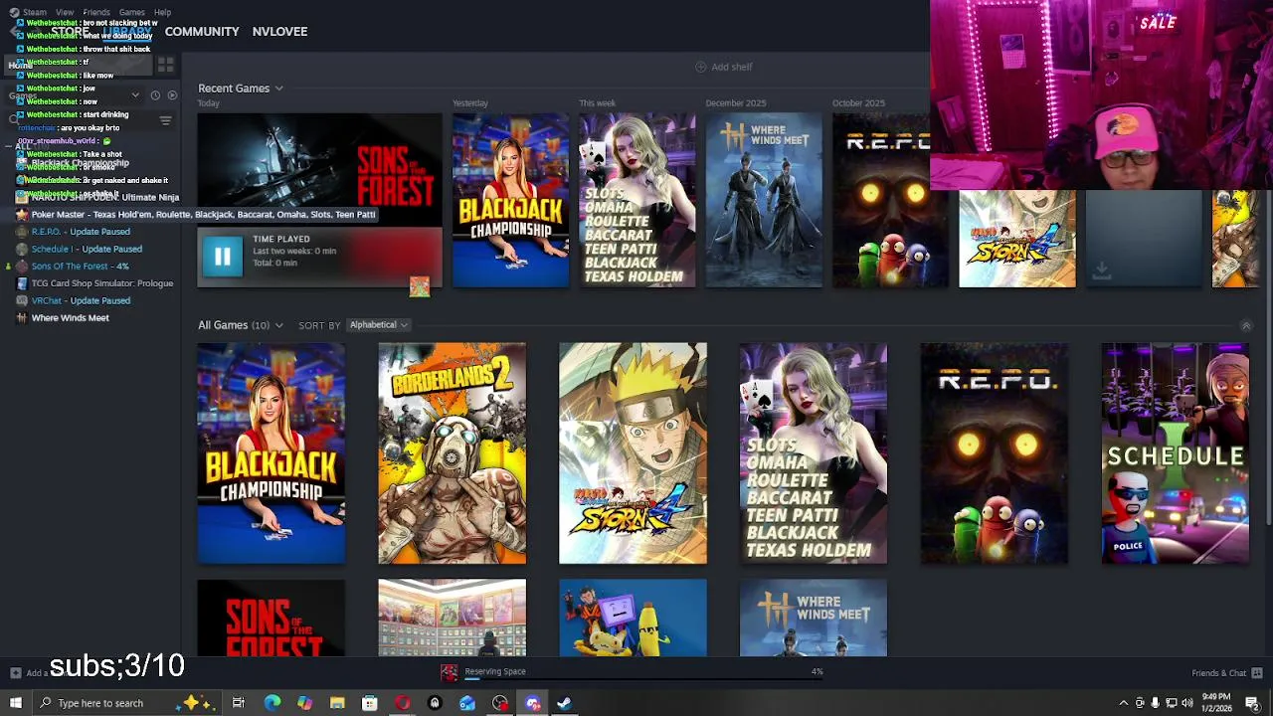Open the Windows Start menu
Viewport: 1273px width, 716px height.
click(15, 703)
